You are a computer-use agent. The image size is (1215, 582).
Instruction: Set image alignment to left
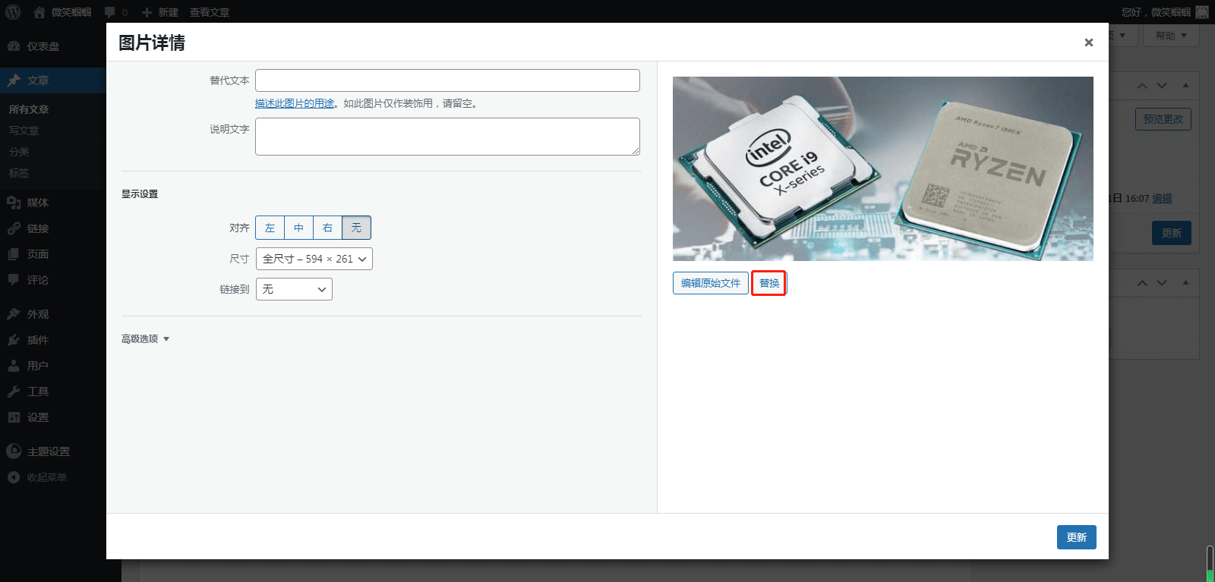point(270,228)
